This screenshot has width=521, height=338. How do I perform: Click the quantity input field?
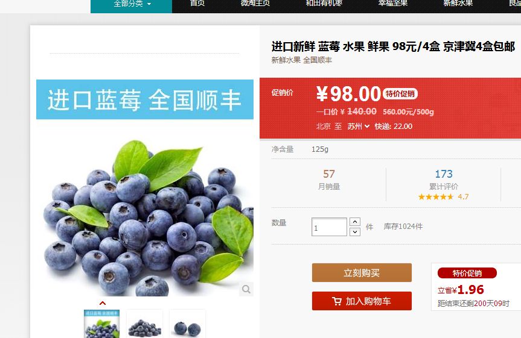329,227
